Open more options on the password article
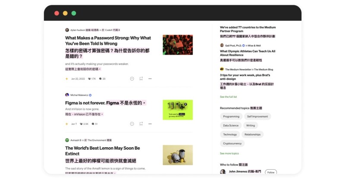 pyautogui.click(x=150, y=79)
